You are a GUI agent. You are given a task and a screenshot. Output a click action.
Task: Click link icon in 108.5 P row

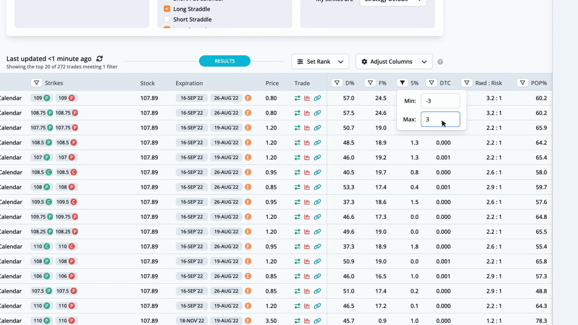pos(317,142)
